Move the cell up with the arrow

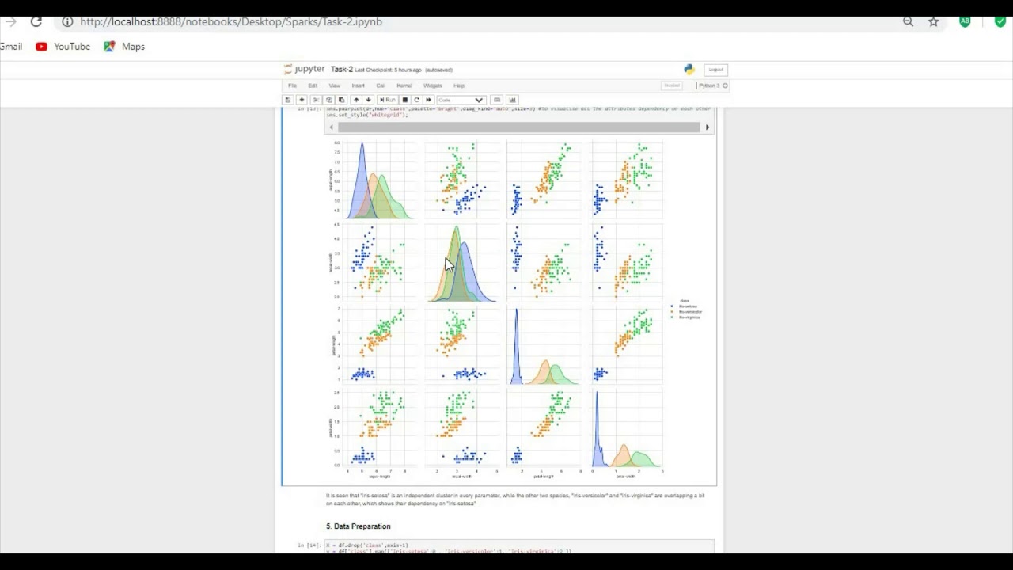coord(356,100)
